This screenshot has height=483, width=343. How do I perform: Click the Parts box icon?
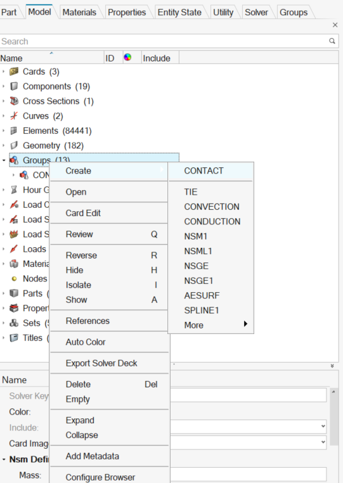pos(14,293)
